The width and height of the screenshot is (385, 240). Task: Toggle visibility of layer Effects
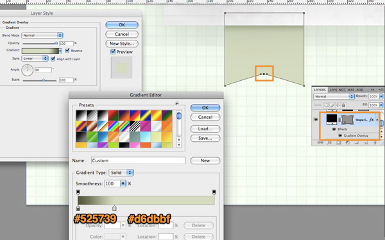pyautogui.click(x=334, y=129)
